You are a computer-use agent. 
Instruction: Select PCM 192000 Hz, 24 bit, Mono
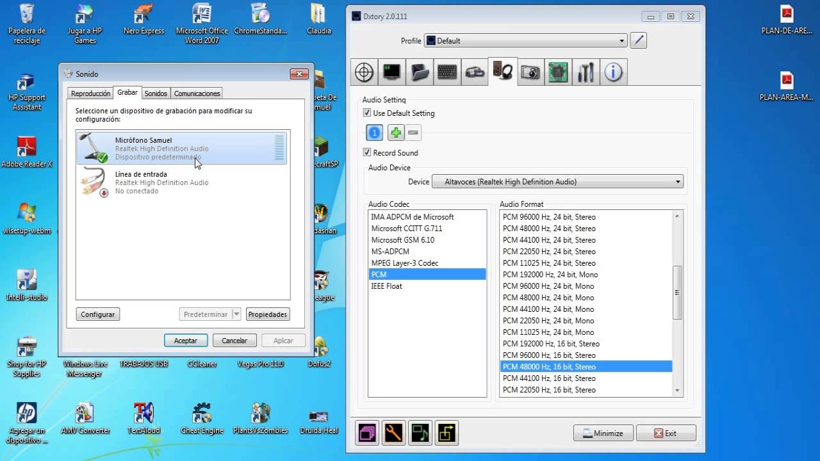pyautogui.click(x=586, y=275)
